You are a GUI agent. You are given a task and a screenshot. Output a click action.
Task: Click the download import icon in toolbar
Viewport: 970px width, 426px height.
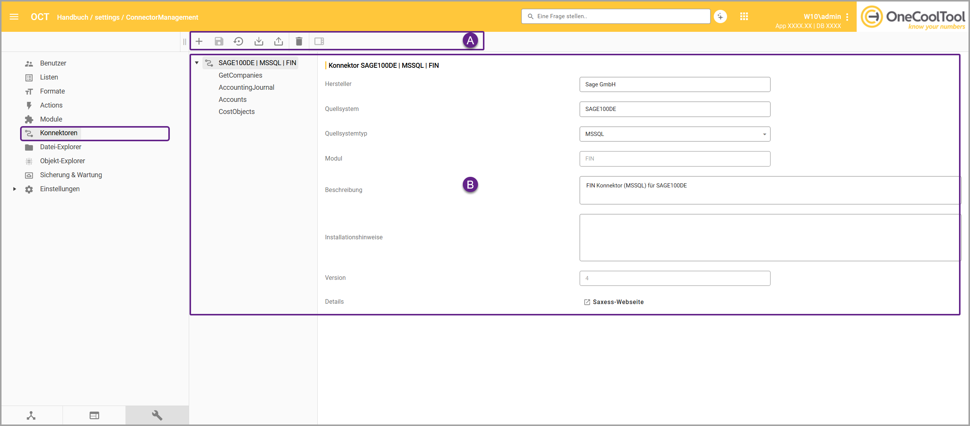(x=259, y=41)
